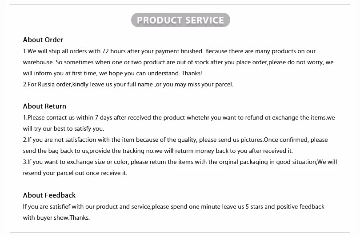Click the 'will inform you at first time' line
The height and width of the screenshot is (237, 360).
112,73
